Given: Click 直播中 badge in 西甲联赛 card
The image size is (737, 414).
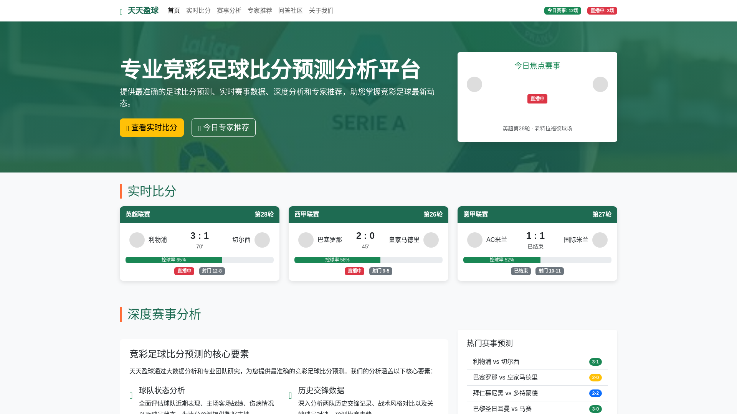Looking at the screenshot, I should (354, 271).
